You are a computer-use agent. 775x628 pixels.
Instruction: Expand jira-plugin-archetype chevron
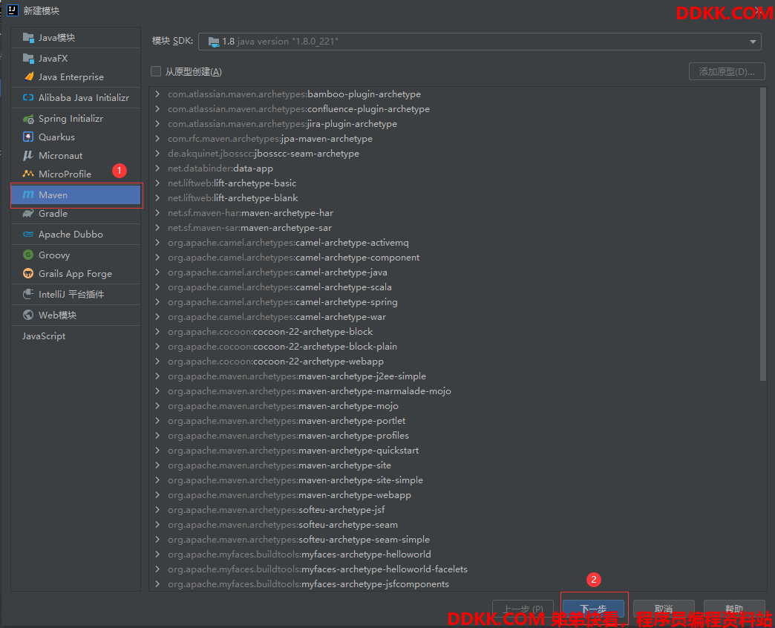(x=157, y=123)
